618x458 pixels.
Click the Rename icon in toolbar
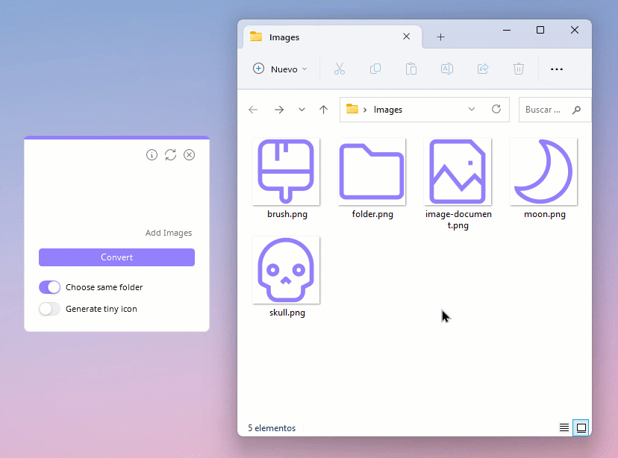pos(447,69)
